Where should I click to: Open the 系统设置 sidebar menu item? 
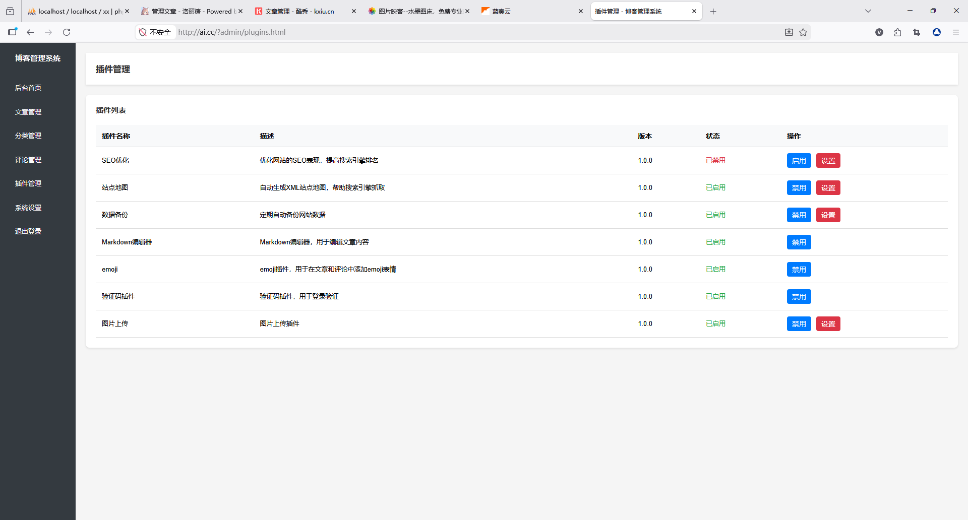[28, 208]
